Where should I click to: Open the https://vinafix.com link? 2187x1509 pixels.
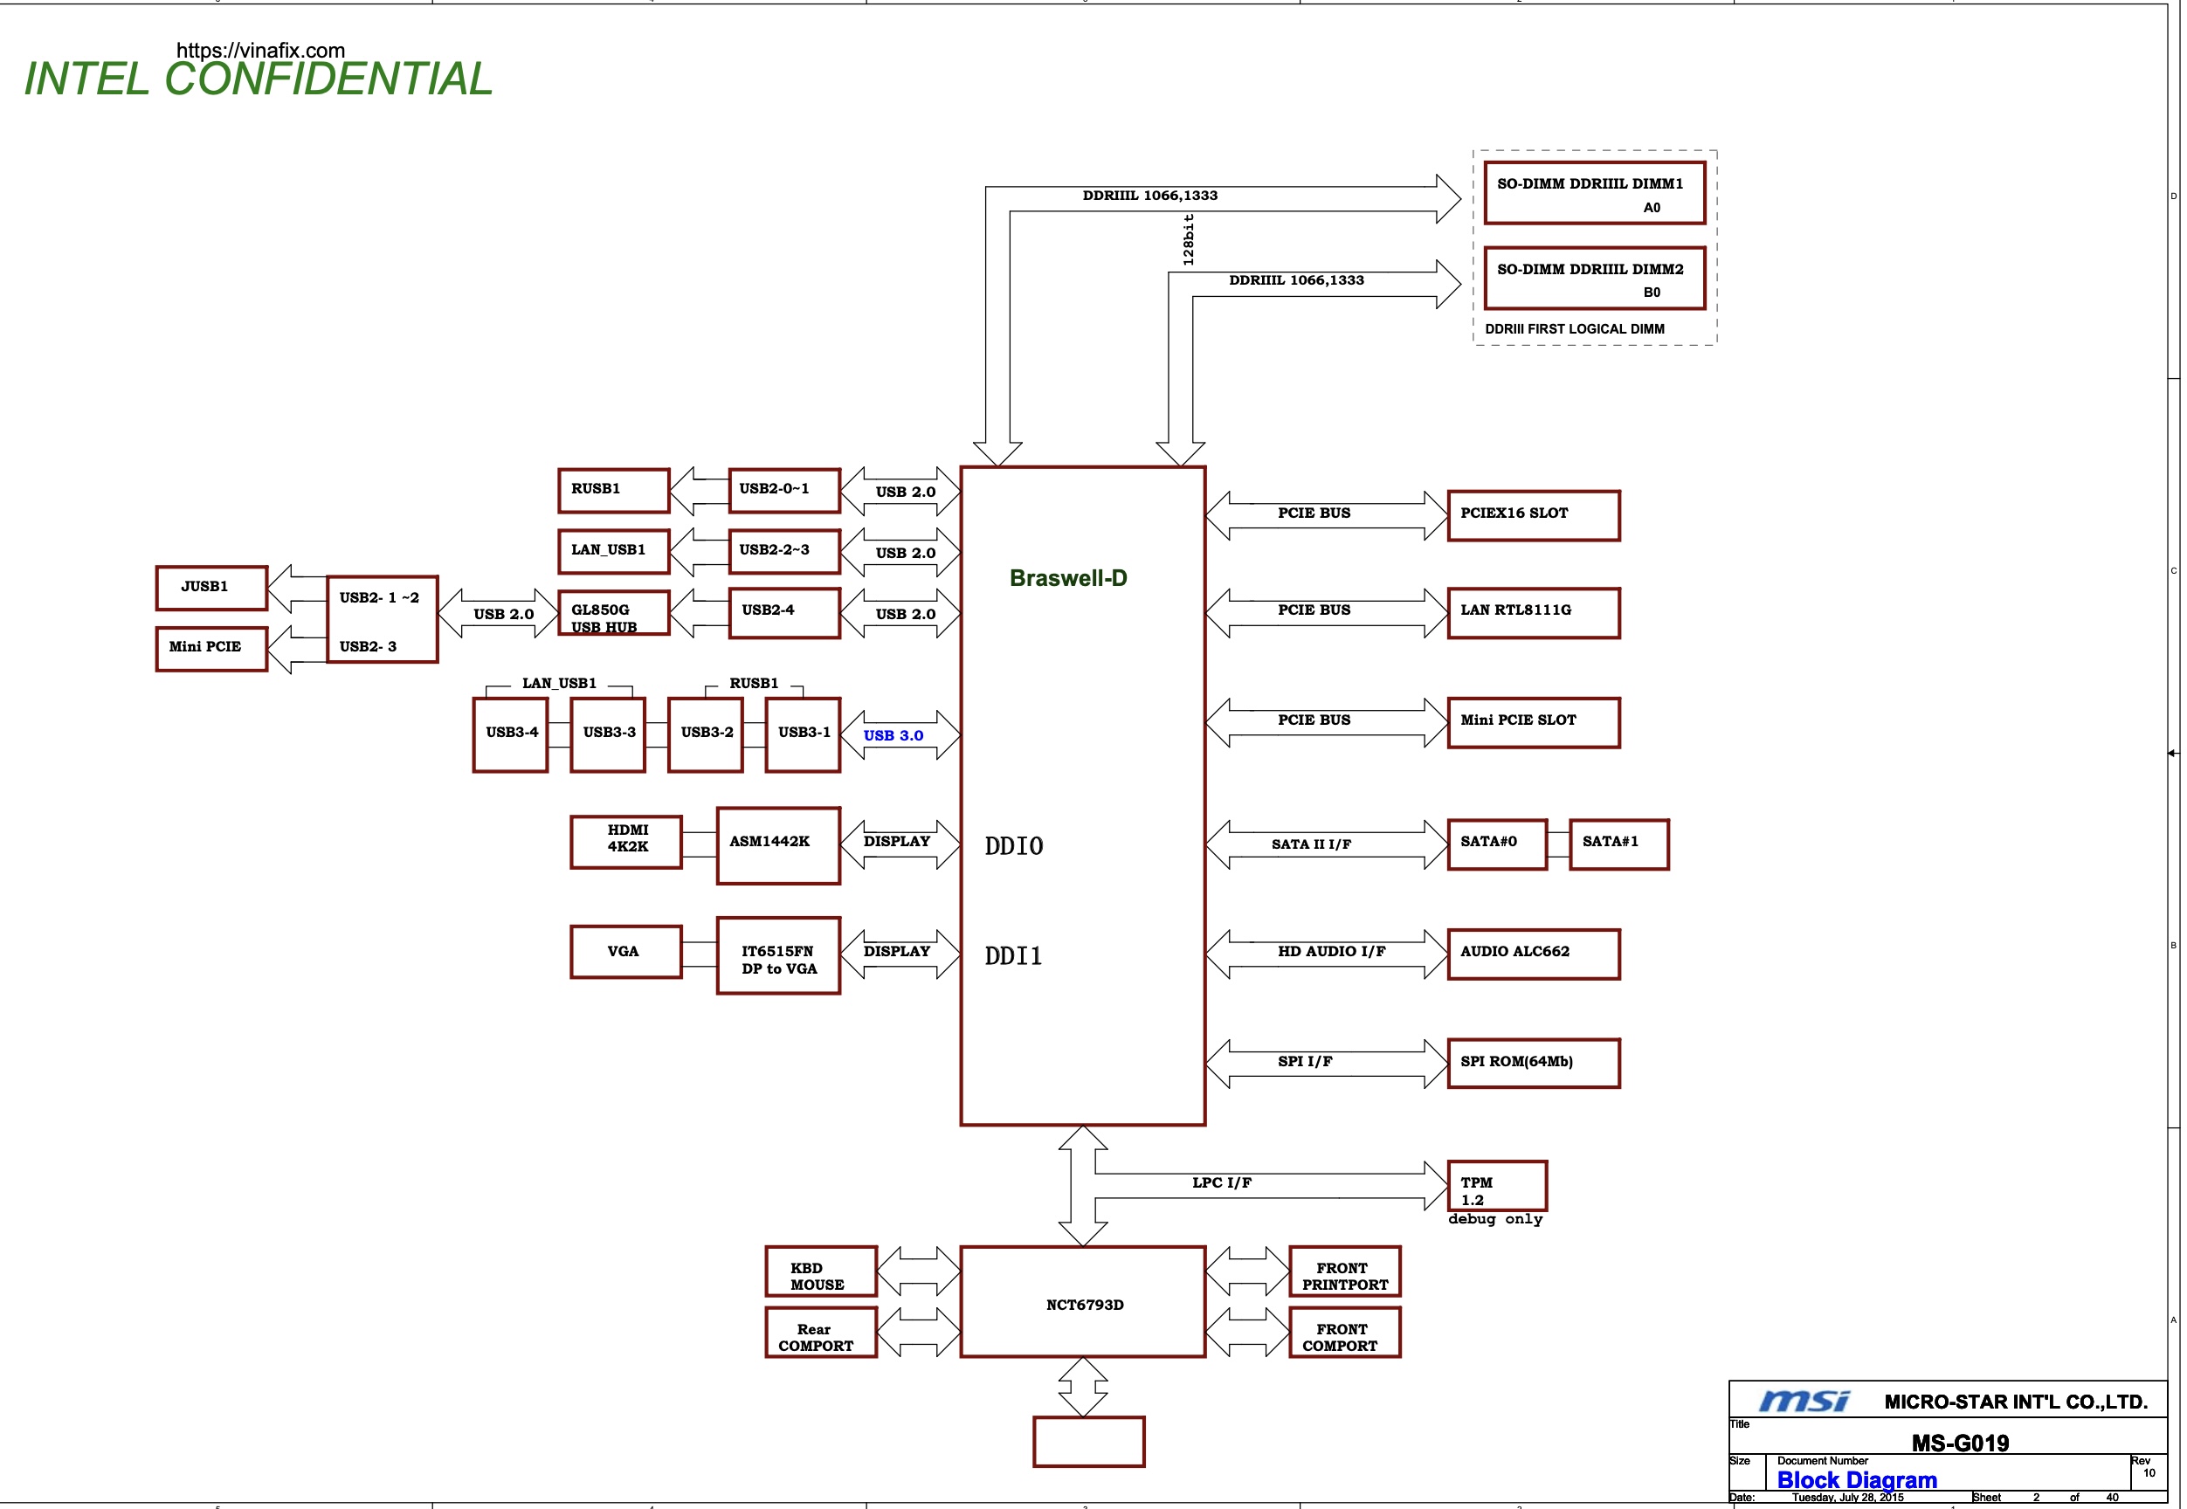coord(260,50)
